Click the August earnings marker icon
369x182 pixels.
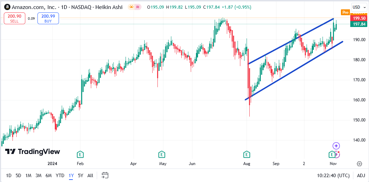click(247, 154)
